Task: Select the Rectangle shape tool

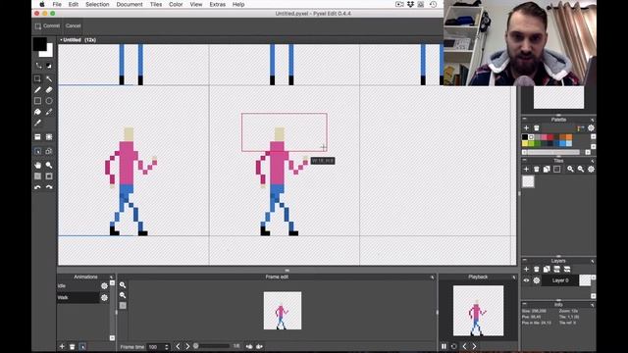Action: click(37, 101)
